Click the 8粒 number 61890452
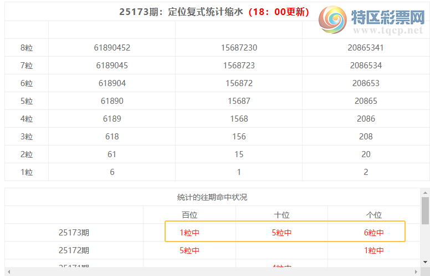The image size is (430, 276). point(112,48)
